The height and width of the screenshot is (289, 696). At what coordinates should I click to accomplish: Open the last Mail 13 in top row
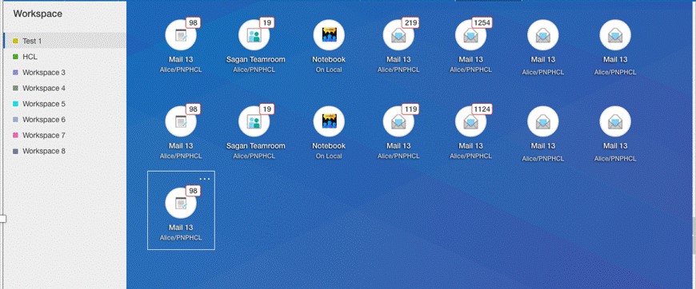click(x=615, y=35)
